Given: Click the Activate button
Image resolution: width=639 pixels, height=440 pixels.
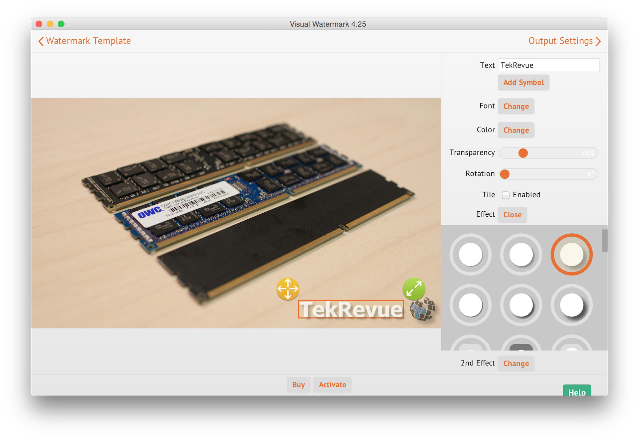Looking at the screenshot, I should click(332, 385).
